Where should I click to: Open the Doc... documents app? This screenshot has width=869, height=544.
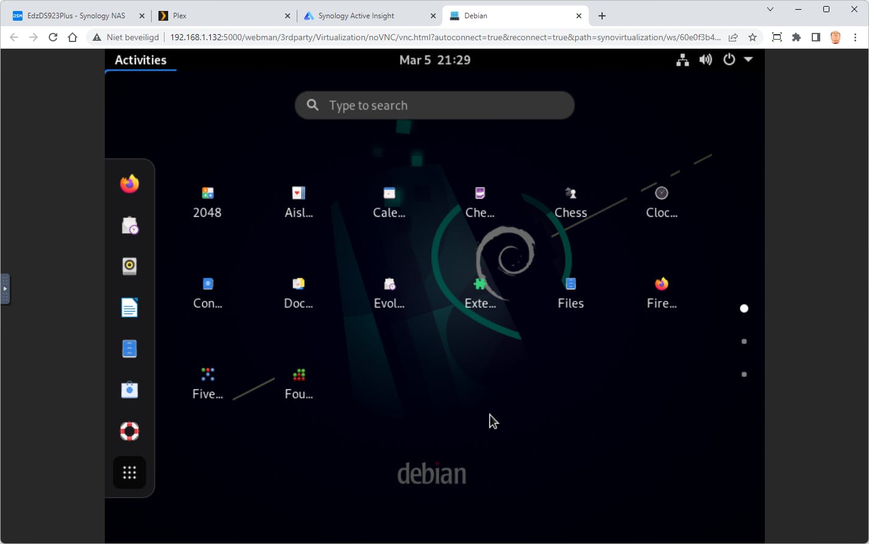pyautogui.click(x=299, y=293)
